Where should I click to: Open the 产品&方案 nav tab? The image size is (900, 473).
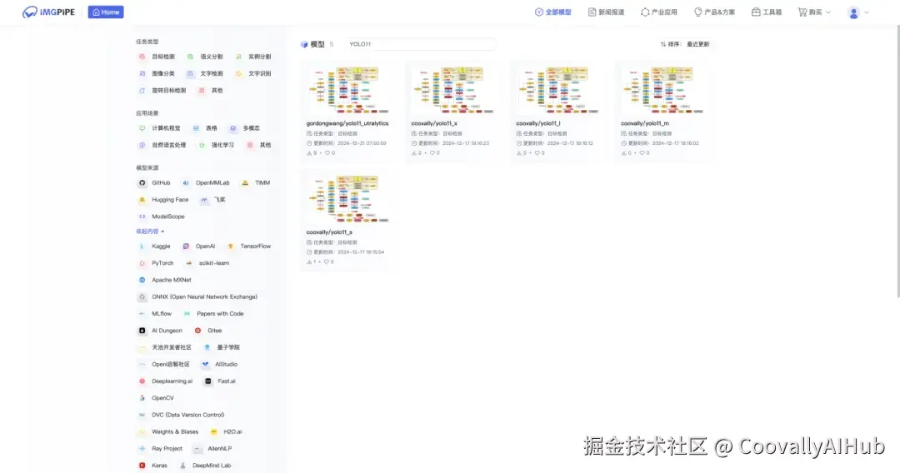(715, 12)
